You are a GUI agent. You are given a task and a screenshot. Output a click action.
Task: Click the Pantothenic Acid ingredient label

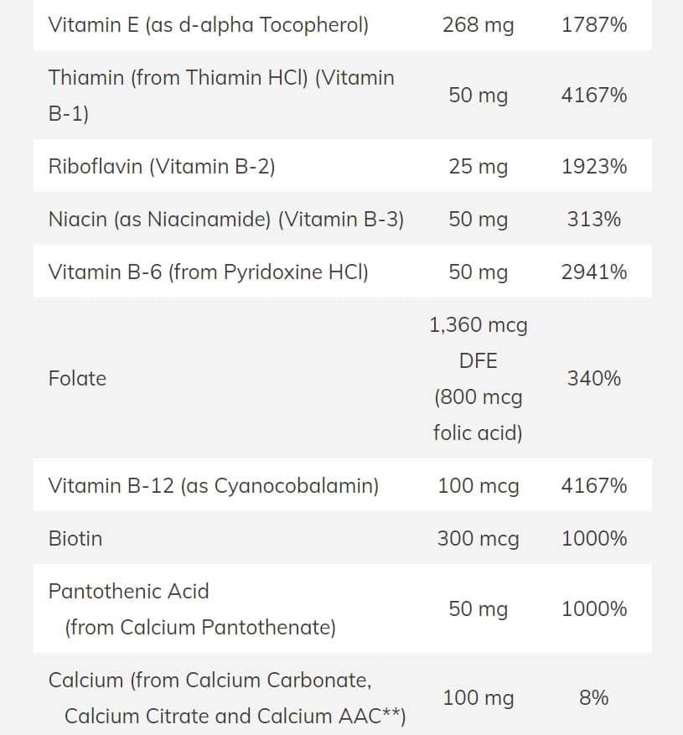point(129,591)
